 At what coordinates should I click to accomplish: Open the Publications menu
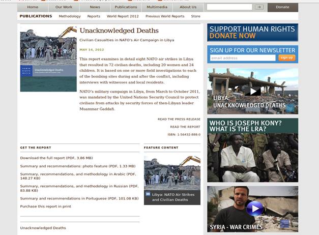pyautogui.click(x=126, y=7)
